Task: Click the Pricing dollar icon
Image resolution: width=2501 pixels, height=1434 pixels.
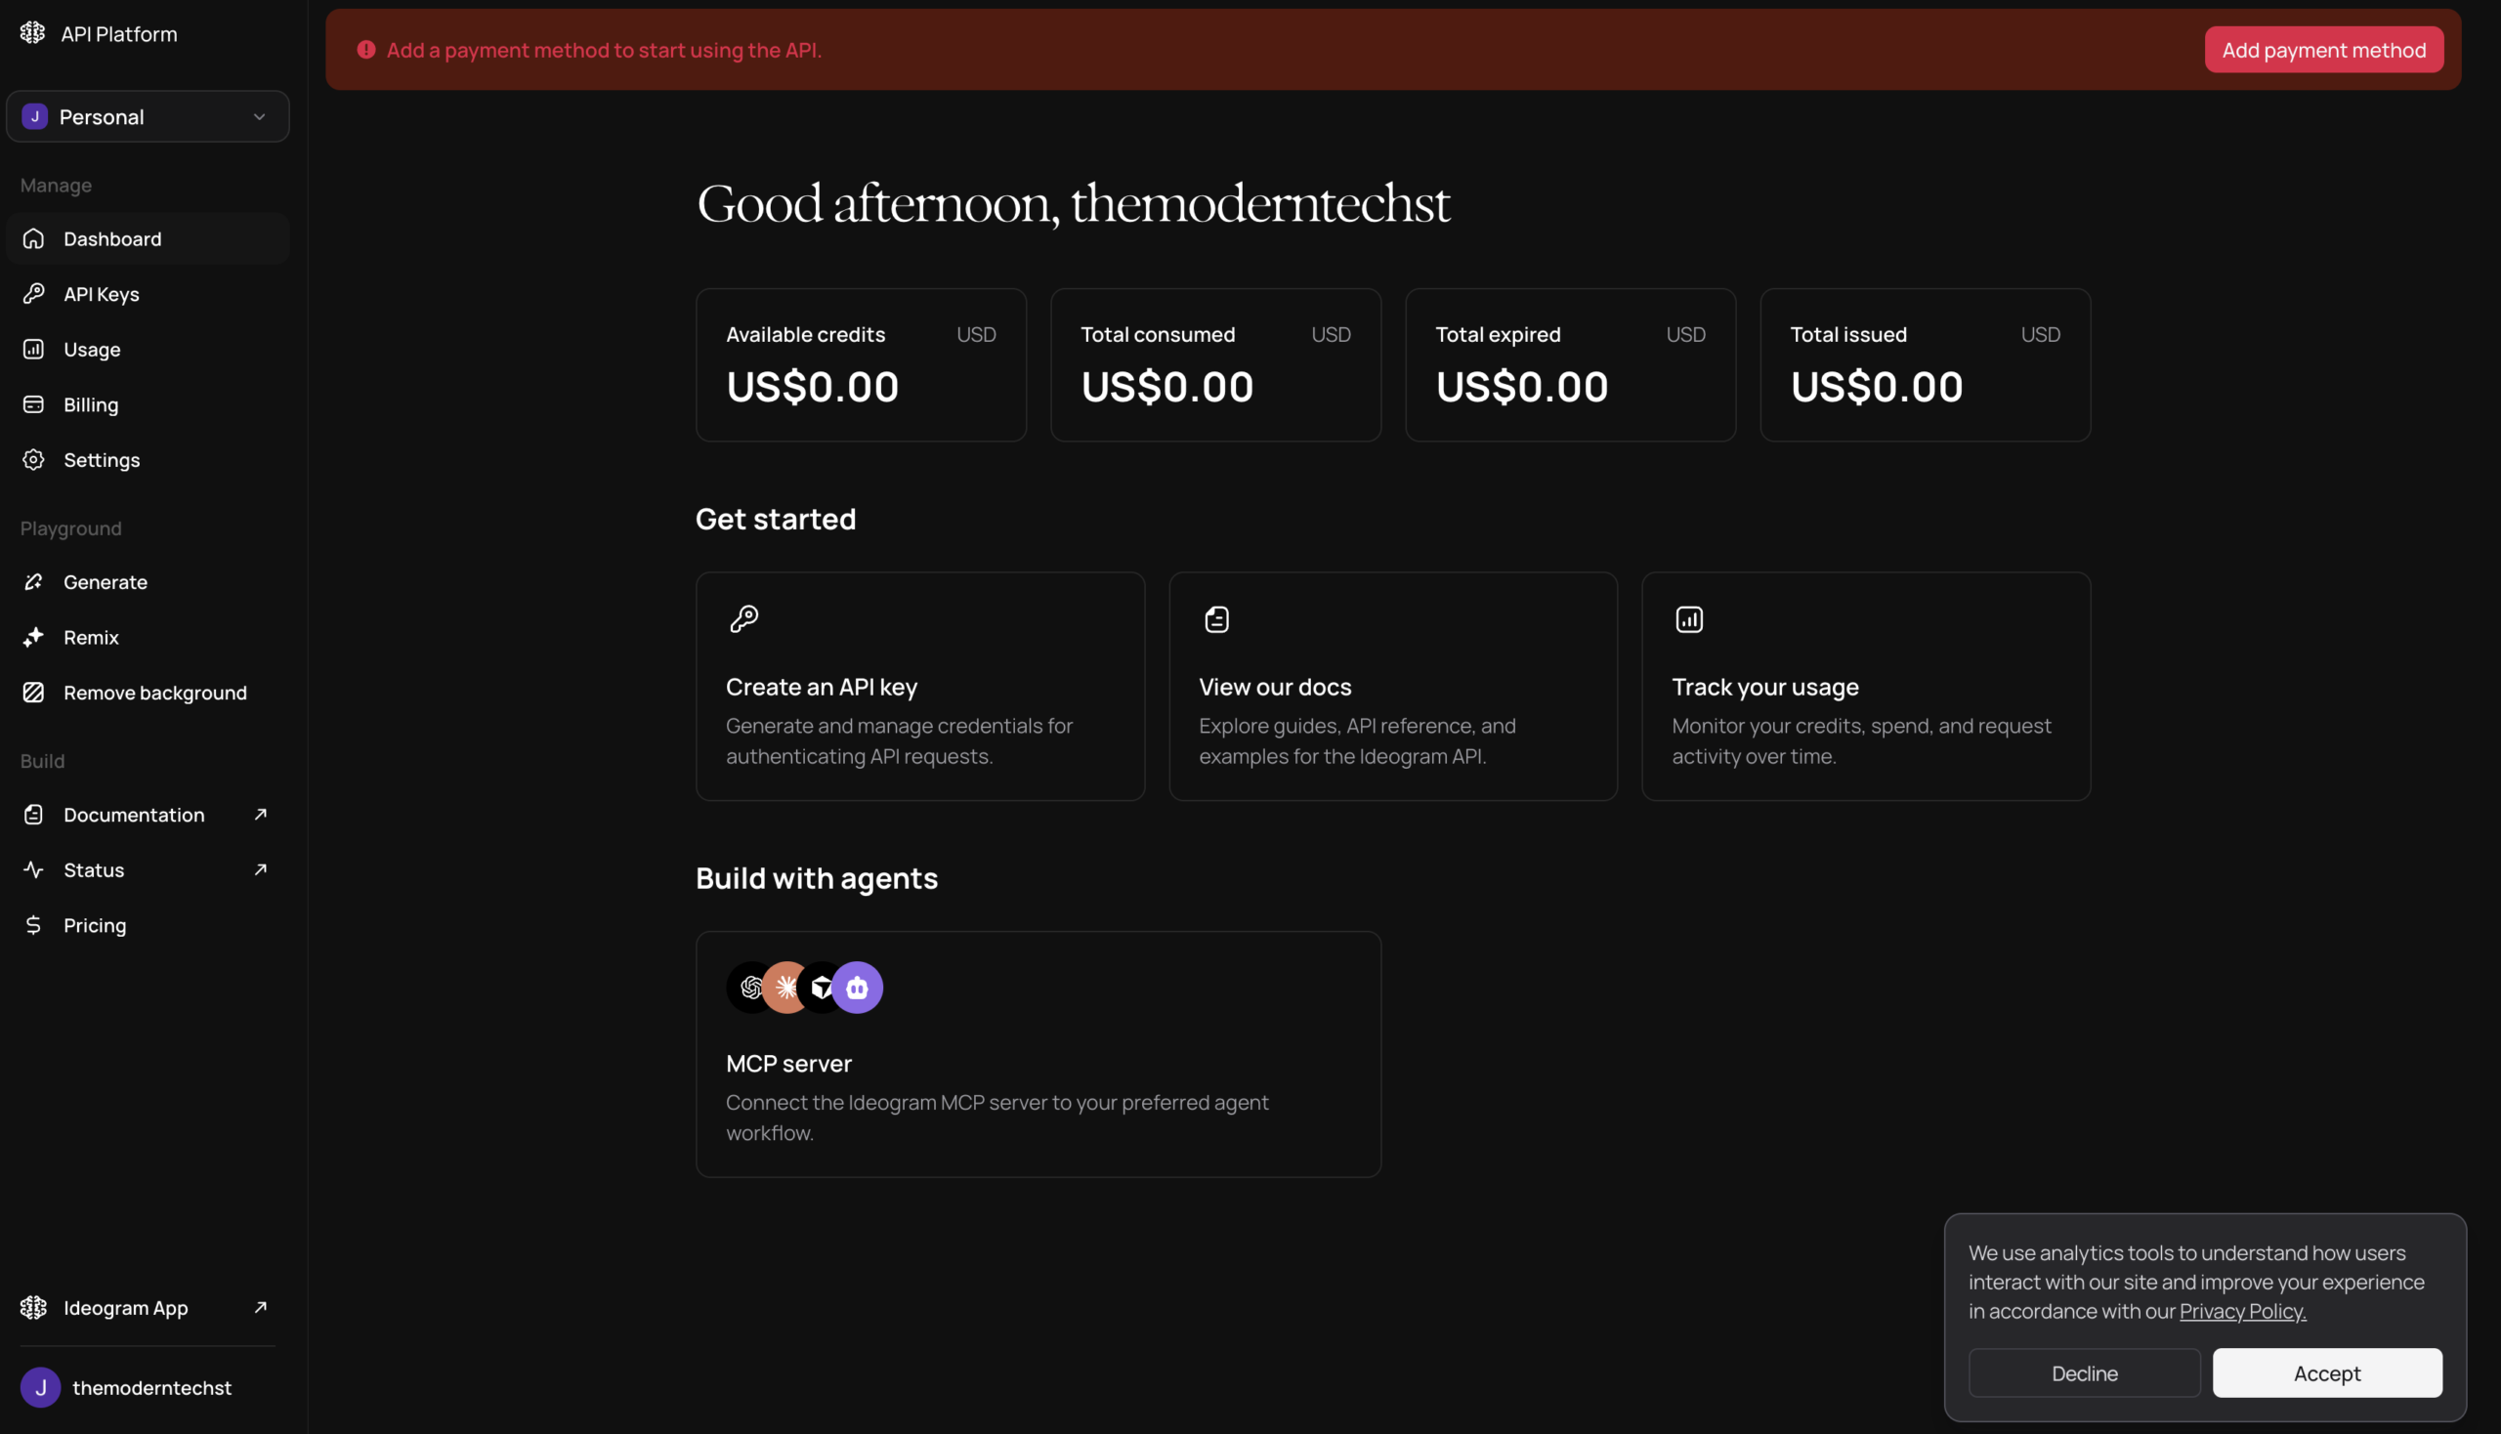Action: (x=33, y=924)
